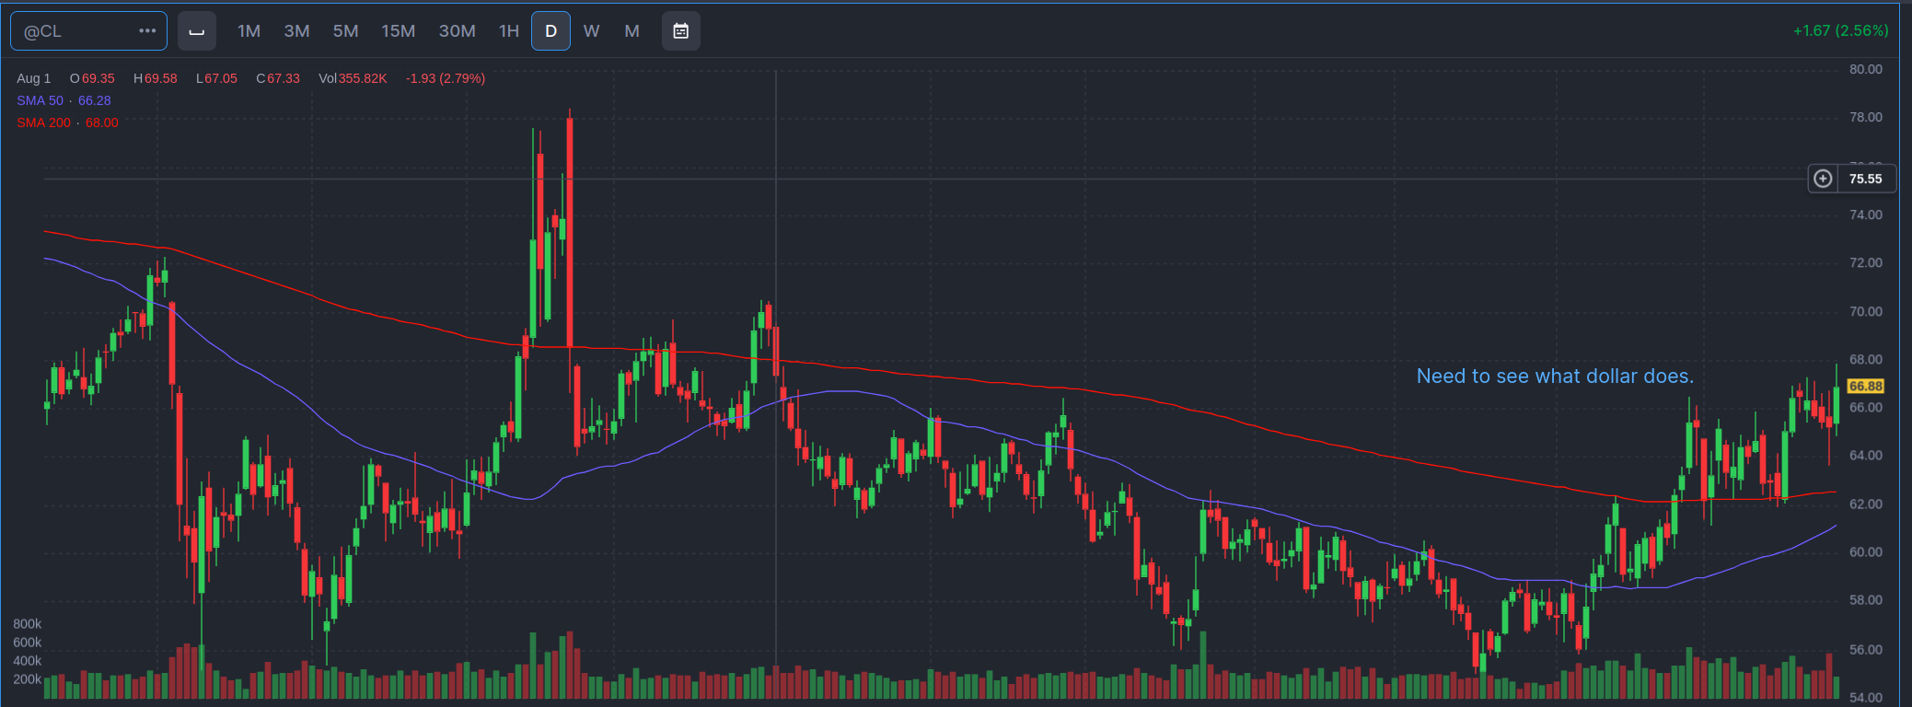Open the three-dot menu in symbol box
The width and height of the screenshot is (1912, 707).
tap(147, 30)
